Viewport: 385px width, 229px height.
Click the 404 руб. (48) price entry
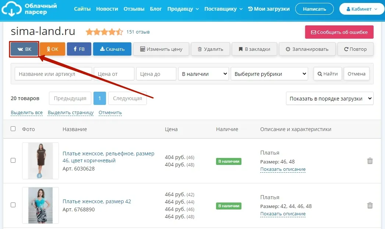point(180,165)
